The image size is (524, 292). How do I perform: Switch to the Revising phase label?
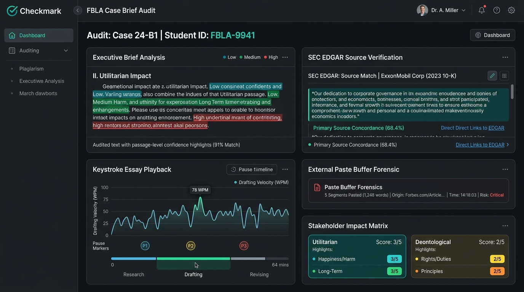pyautogui.click(x=259, y=275)
